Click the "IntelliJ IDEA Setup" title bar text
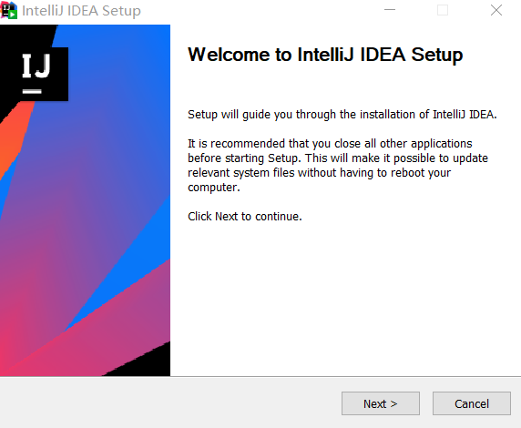 (x=81, y=11)
